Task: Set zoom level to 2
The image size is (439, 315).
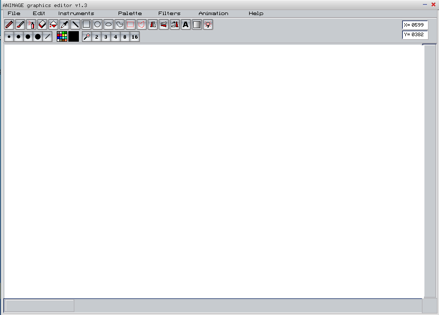Action: coord(96,37)
